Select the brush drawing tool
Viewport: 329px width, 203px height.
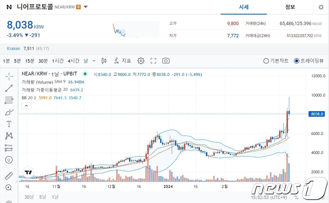(x=9, y=112)
